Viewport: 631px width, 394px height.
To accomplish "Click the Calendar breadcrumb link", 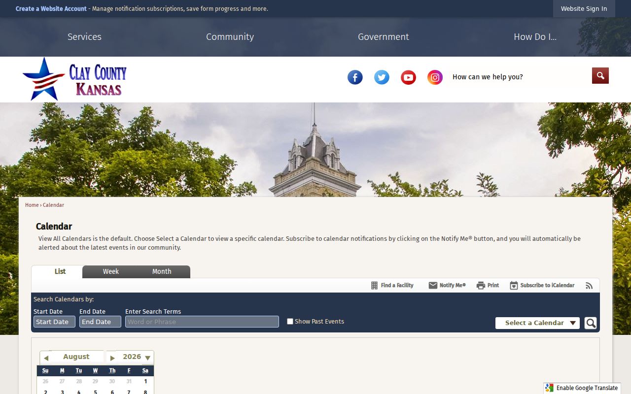I will pyautogui.click(x=53, y=205).
